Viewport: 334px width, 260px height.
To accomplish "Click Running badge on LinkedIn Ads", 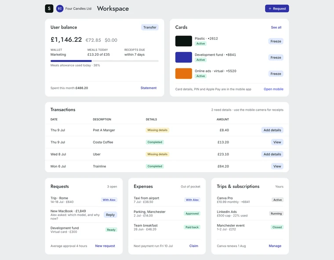I will click(x=276, y=213).
